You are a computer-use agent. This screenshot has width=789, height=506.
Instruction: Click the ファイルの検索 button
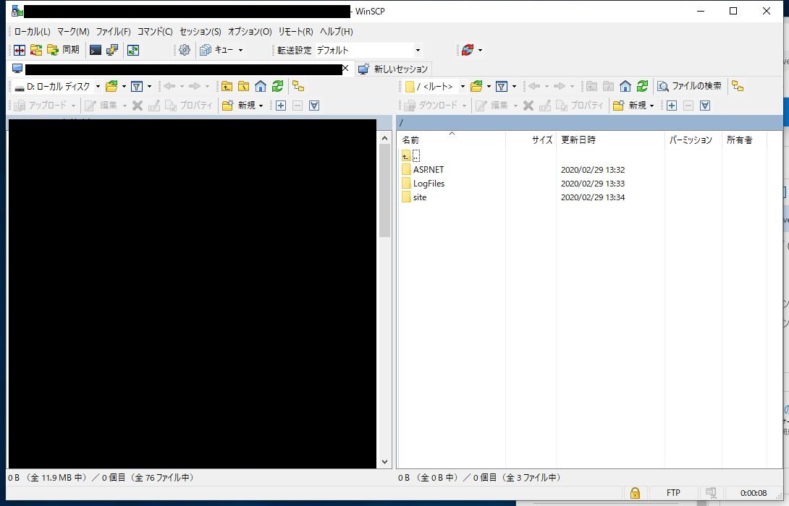pos(689,87)
